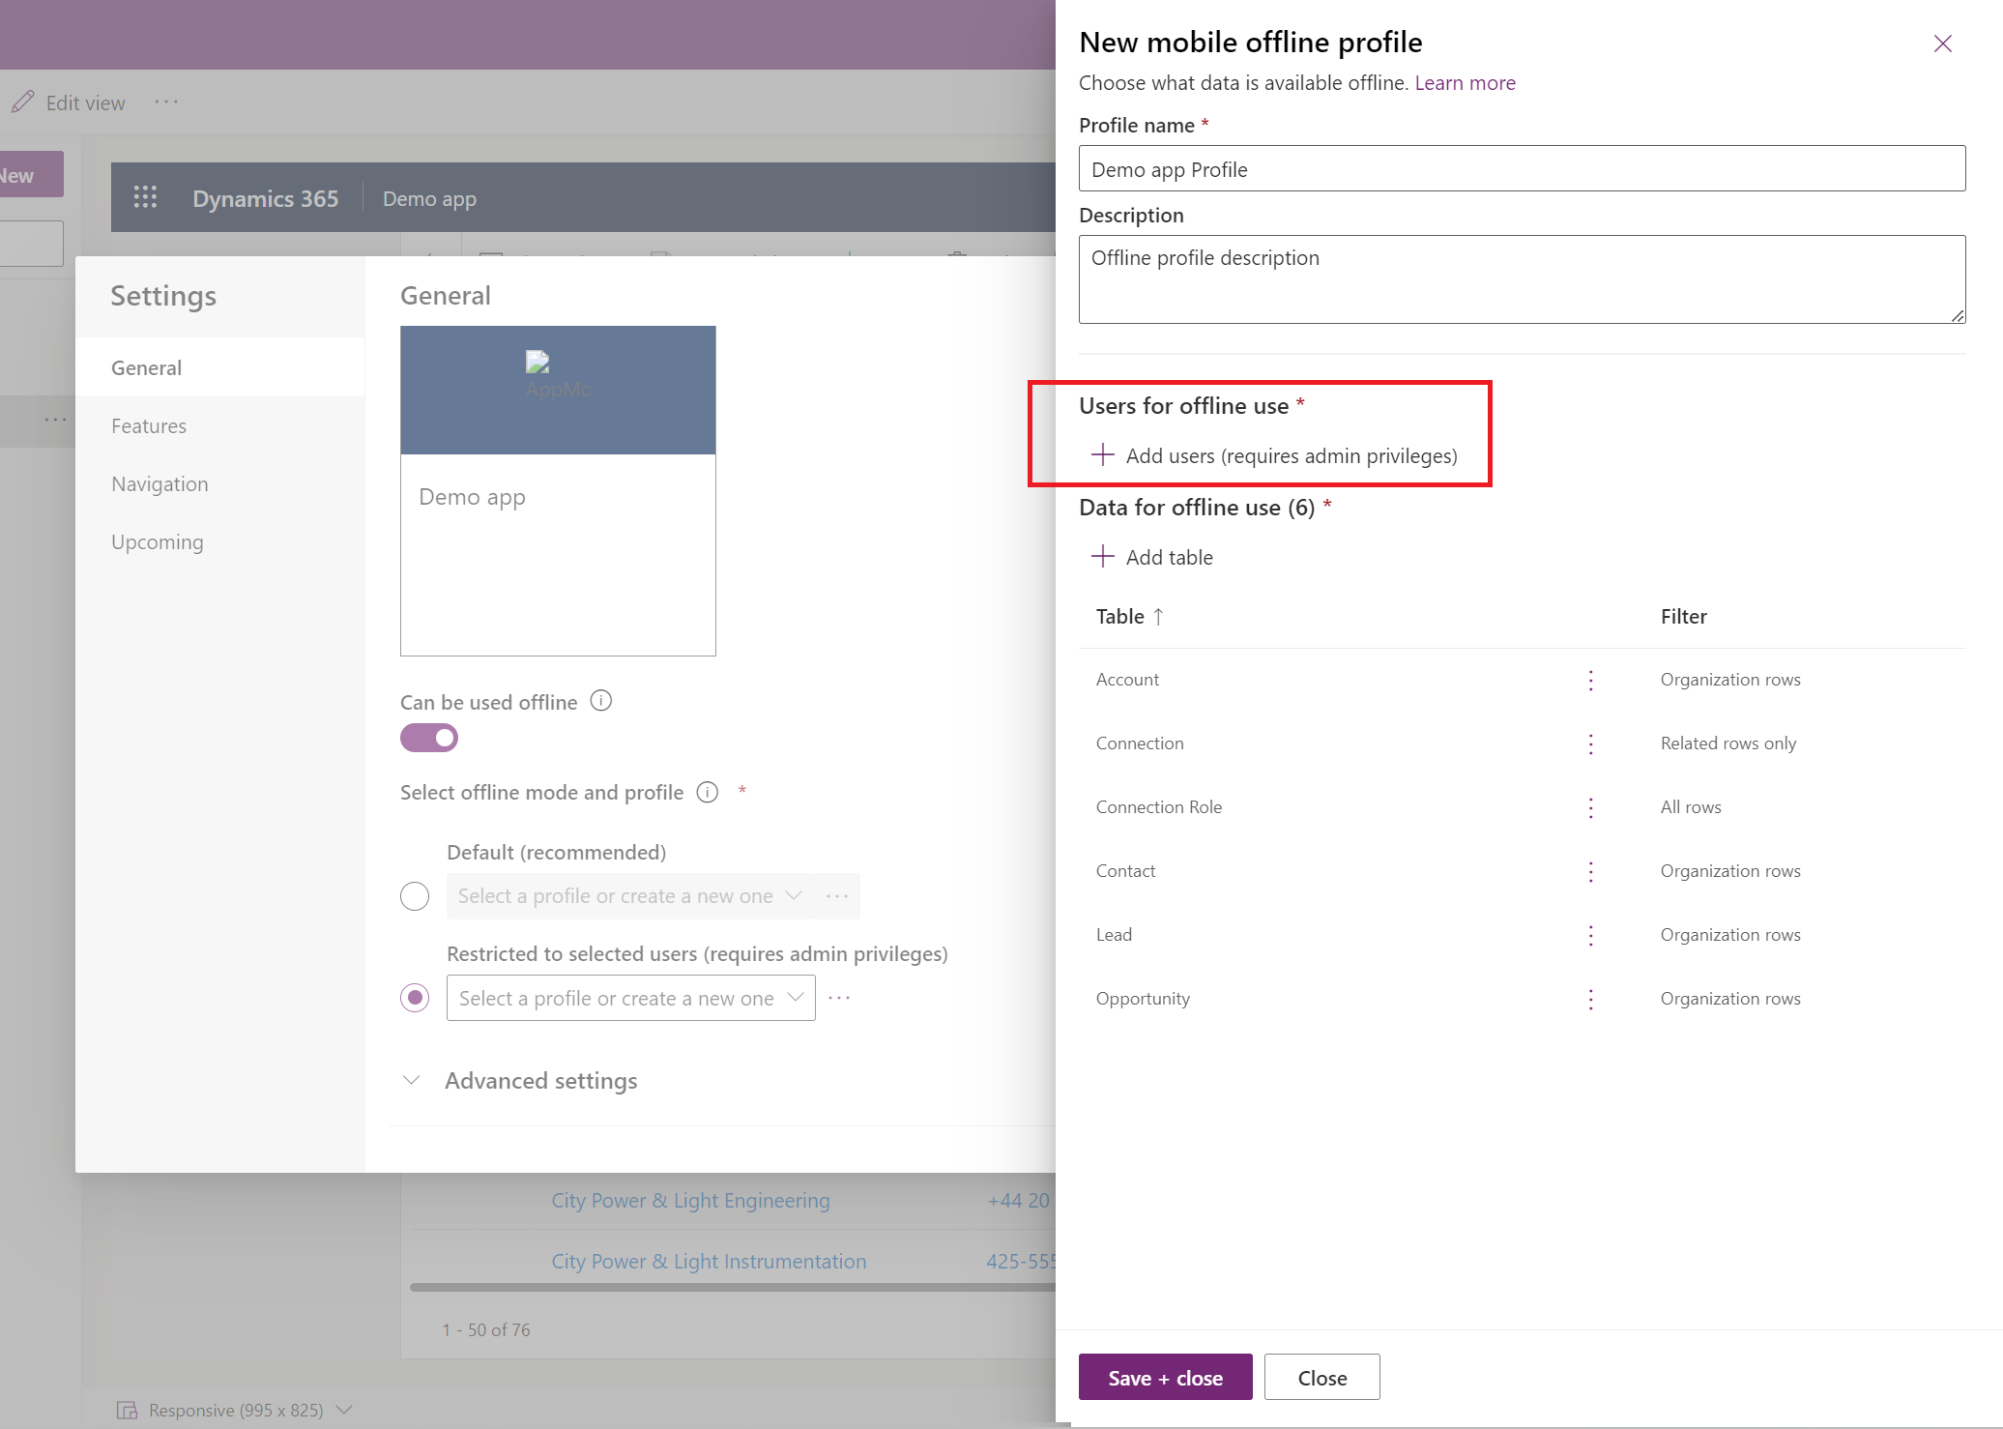The height and width of the screenshot is (1429, 2003).
Task: Click the Save + close button
Action: coord(1167,1378)
